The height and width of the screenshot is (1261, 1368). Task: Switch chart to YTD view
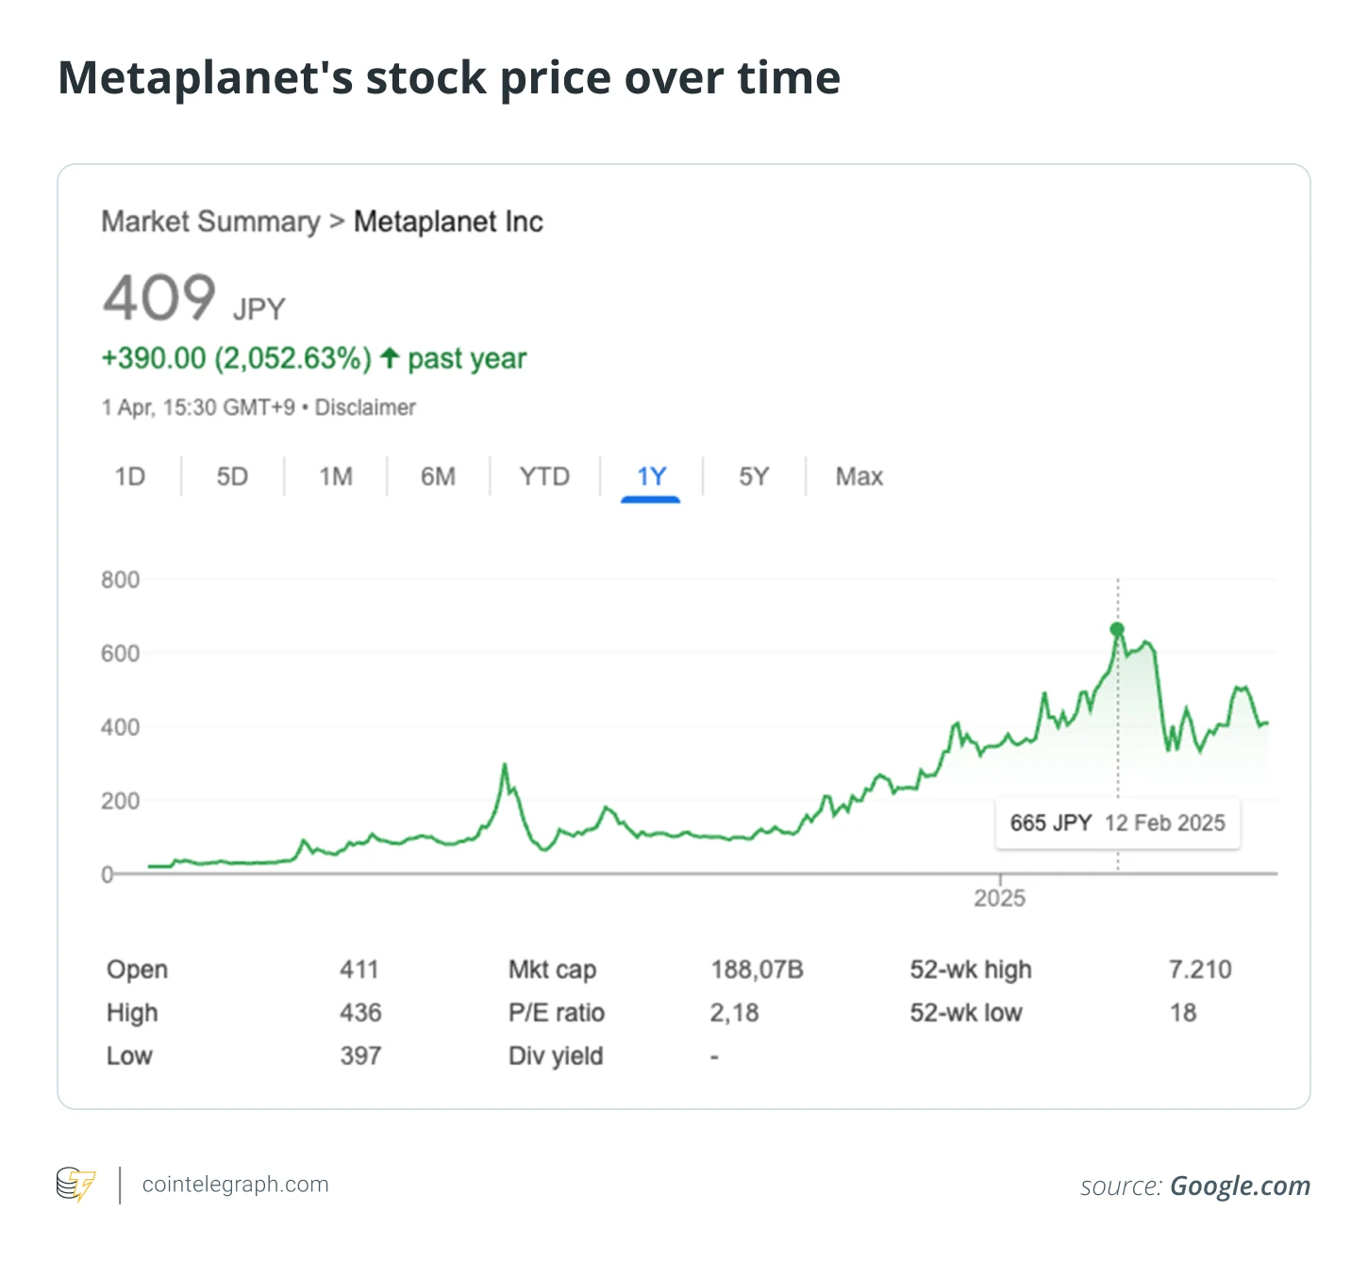pyautogui.click(x=544, y=476)
